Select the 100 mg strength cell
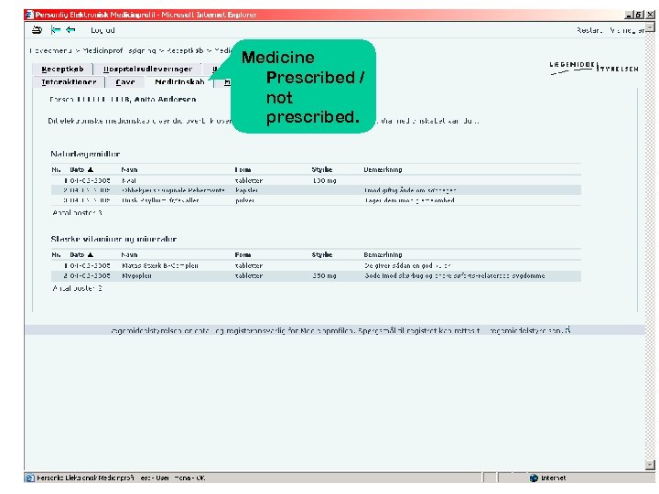Image resolution: width=659 pixels, height=494 pixels. point(324,180)
